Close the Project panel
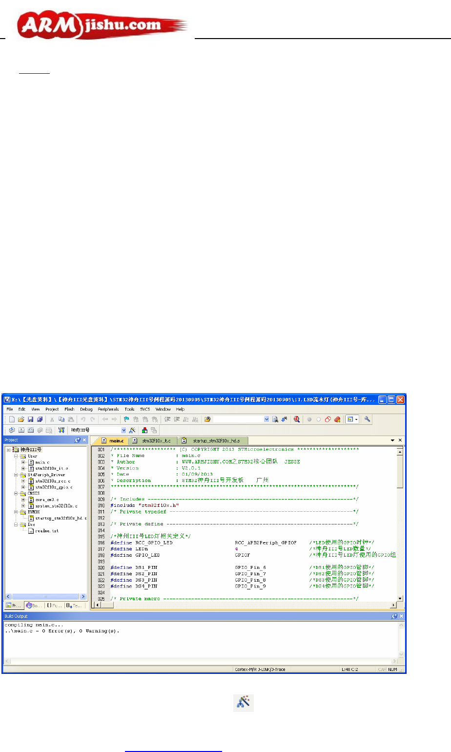 click(x=84, y=440)
